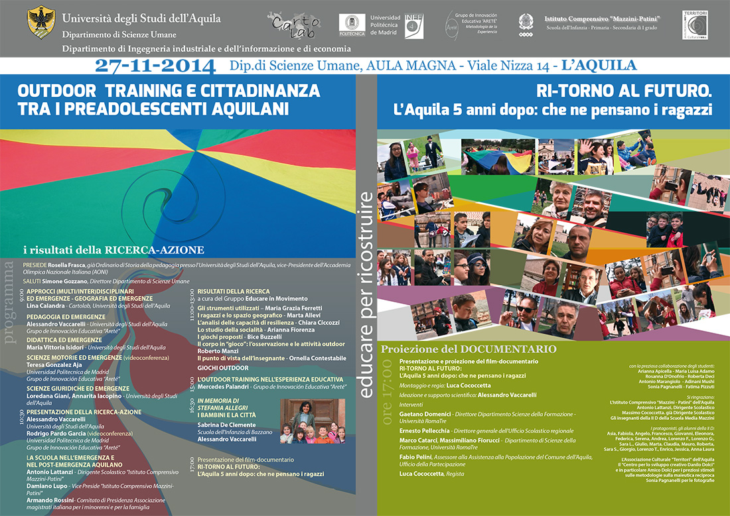Click the INEF logo
The height and width of the screenshot is (516, 730).
click(414, 26)
